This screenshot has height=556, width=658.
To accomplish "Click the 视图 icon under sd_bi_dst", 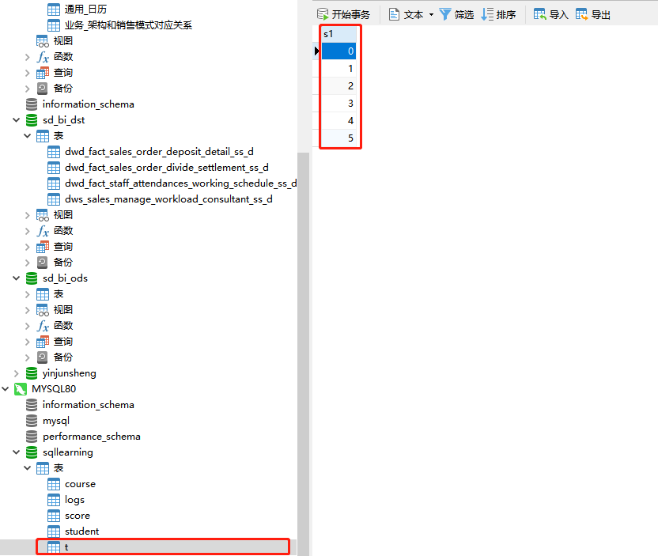I will [43, 215].
